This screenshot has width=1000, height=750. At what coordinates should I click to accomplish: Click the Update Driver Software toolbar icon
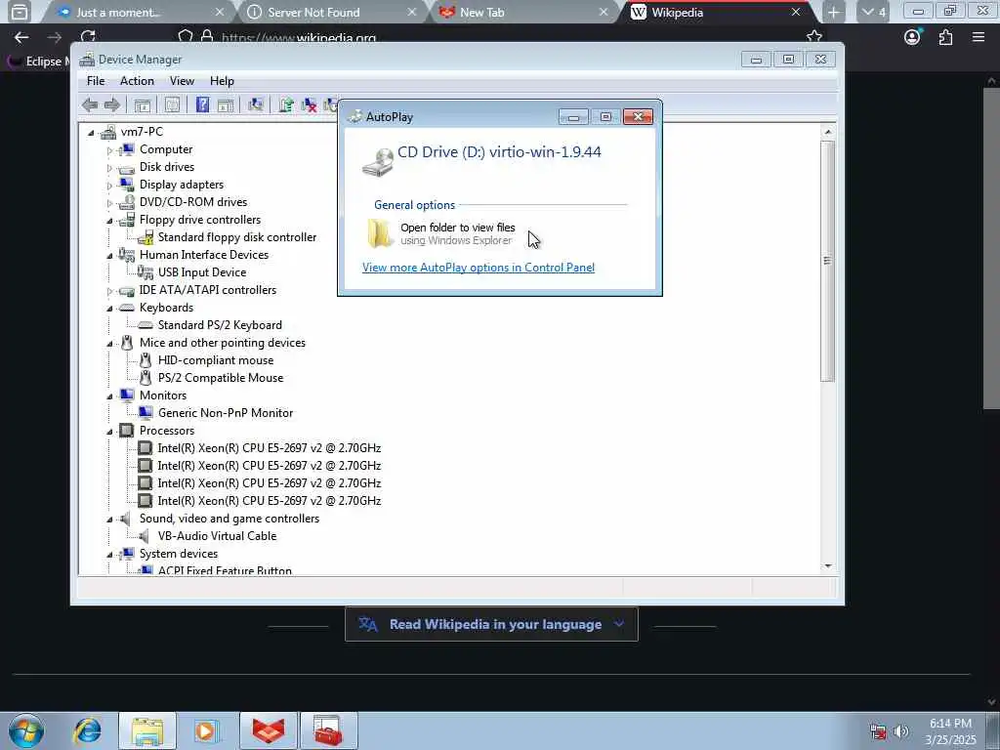point(286,104)
